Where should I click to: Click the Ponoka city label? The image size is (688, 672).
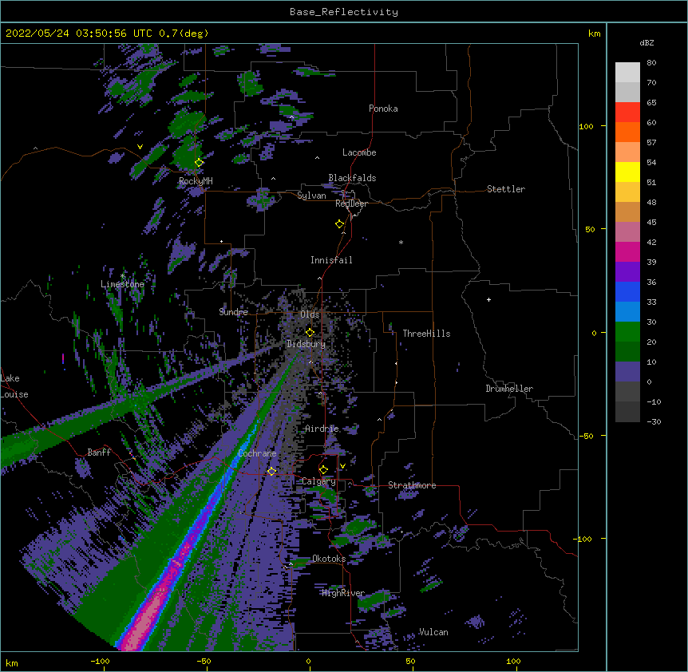pyautogui.click(x=383, y=109)
